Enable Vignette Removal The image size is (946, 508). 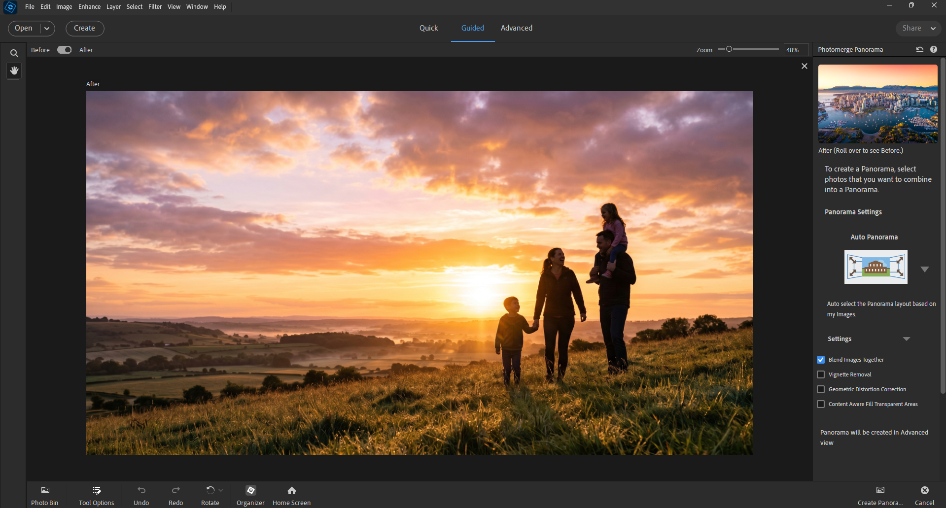click(821, 374)
